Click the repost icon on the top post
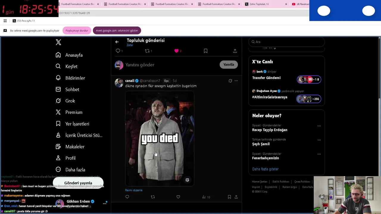The image size is (381, 214). point(147,51)
